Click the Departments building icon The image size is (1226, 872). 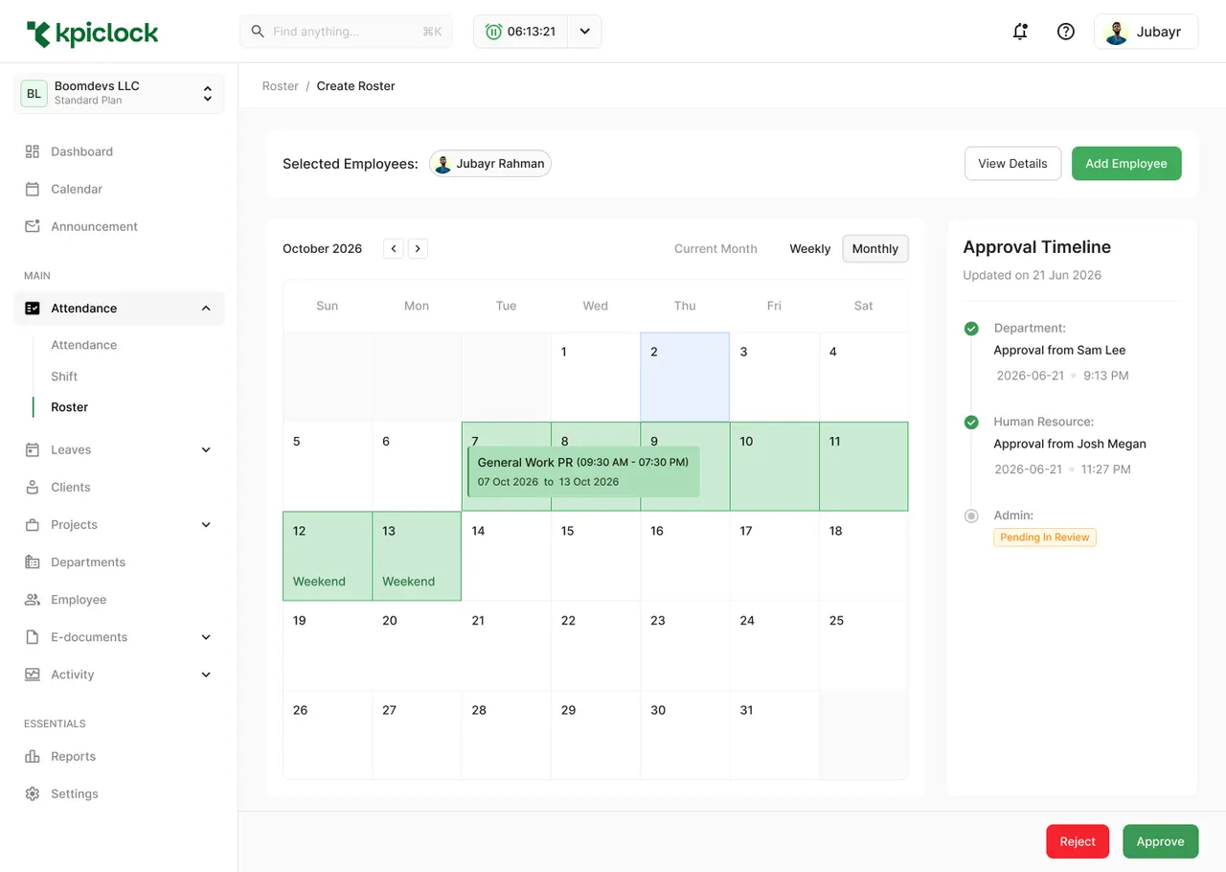(x=33, y=562)
